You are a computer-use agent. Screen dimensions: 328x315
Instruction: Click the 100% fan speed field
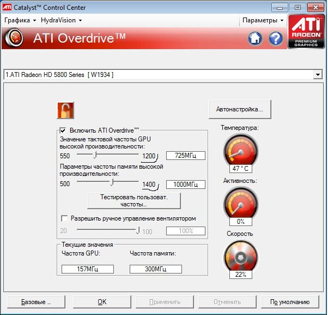[x=186, y=231]
